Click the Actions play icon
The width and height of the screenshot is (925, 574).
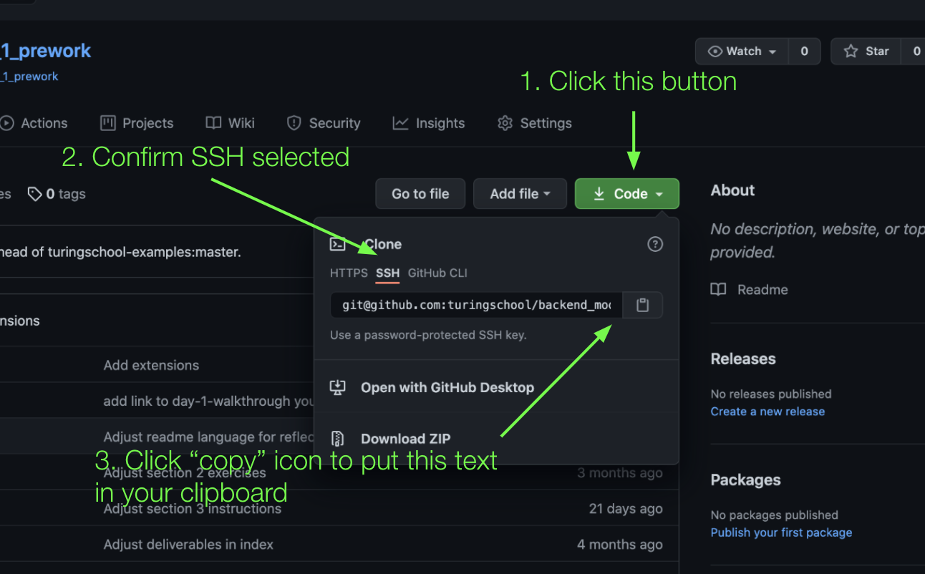click(x=6, y=123)
